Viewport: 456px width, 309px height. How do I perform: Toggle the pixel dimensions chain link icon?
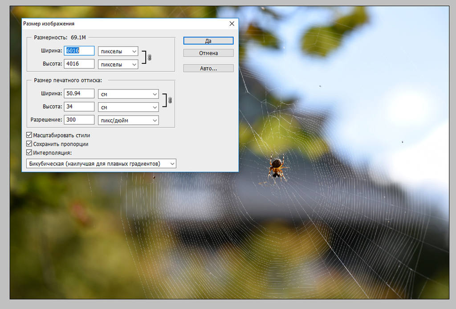click(150, 57)
